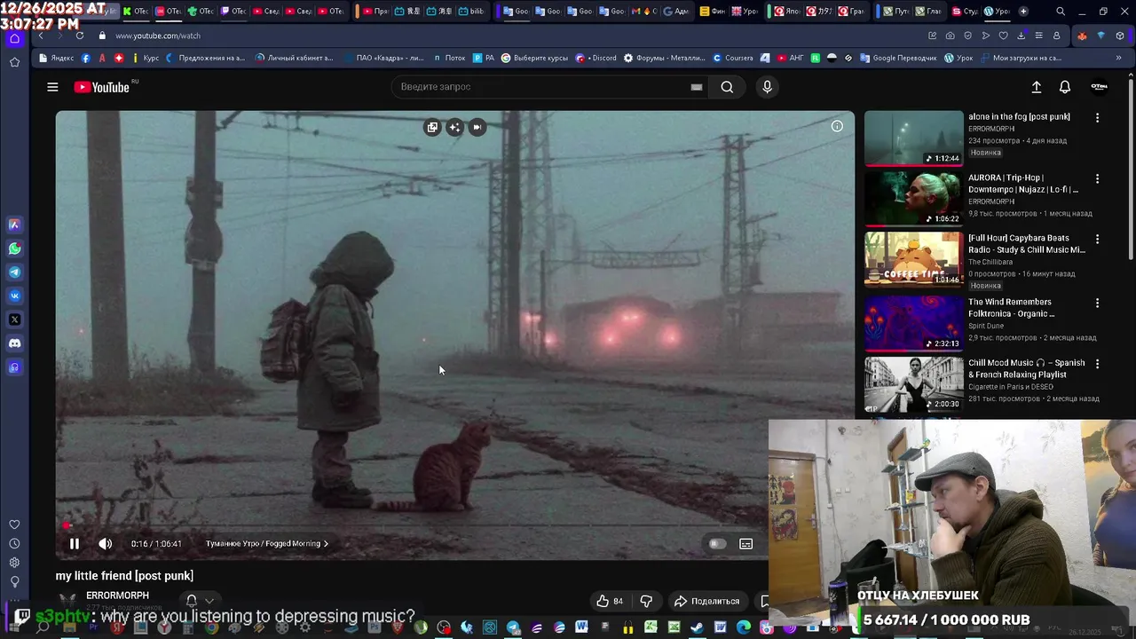Click the YouTube search magnifier button

click(727, 87)
